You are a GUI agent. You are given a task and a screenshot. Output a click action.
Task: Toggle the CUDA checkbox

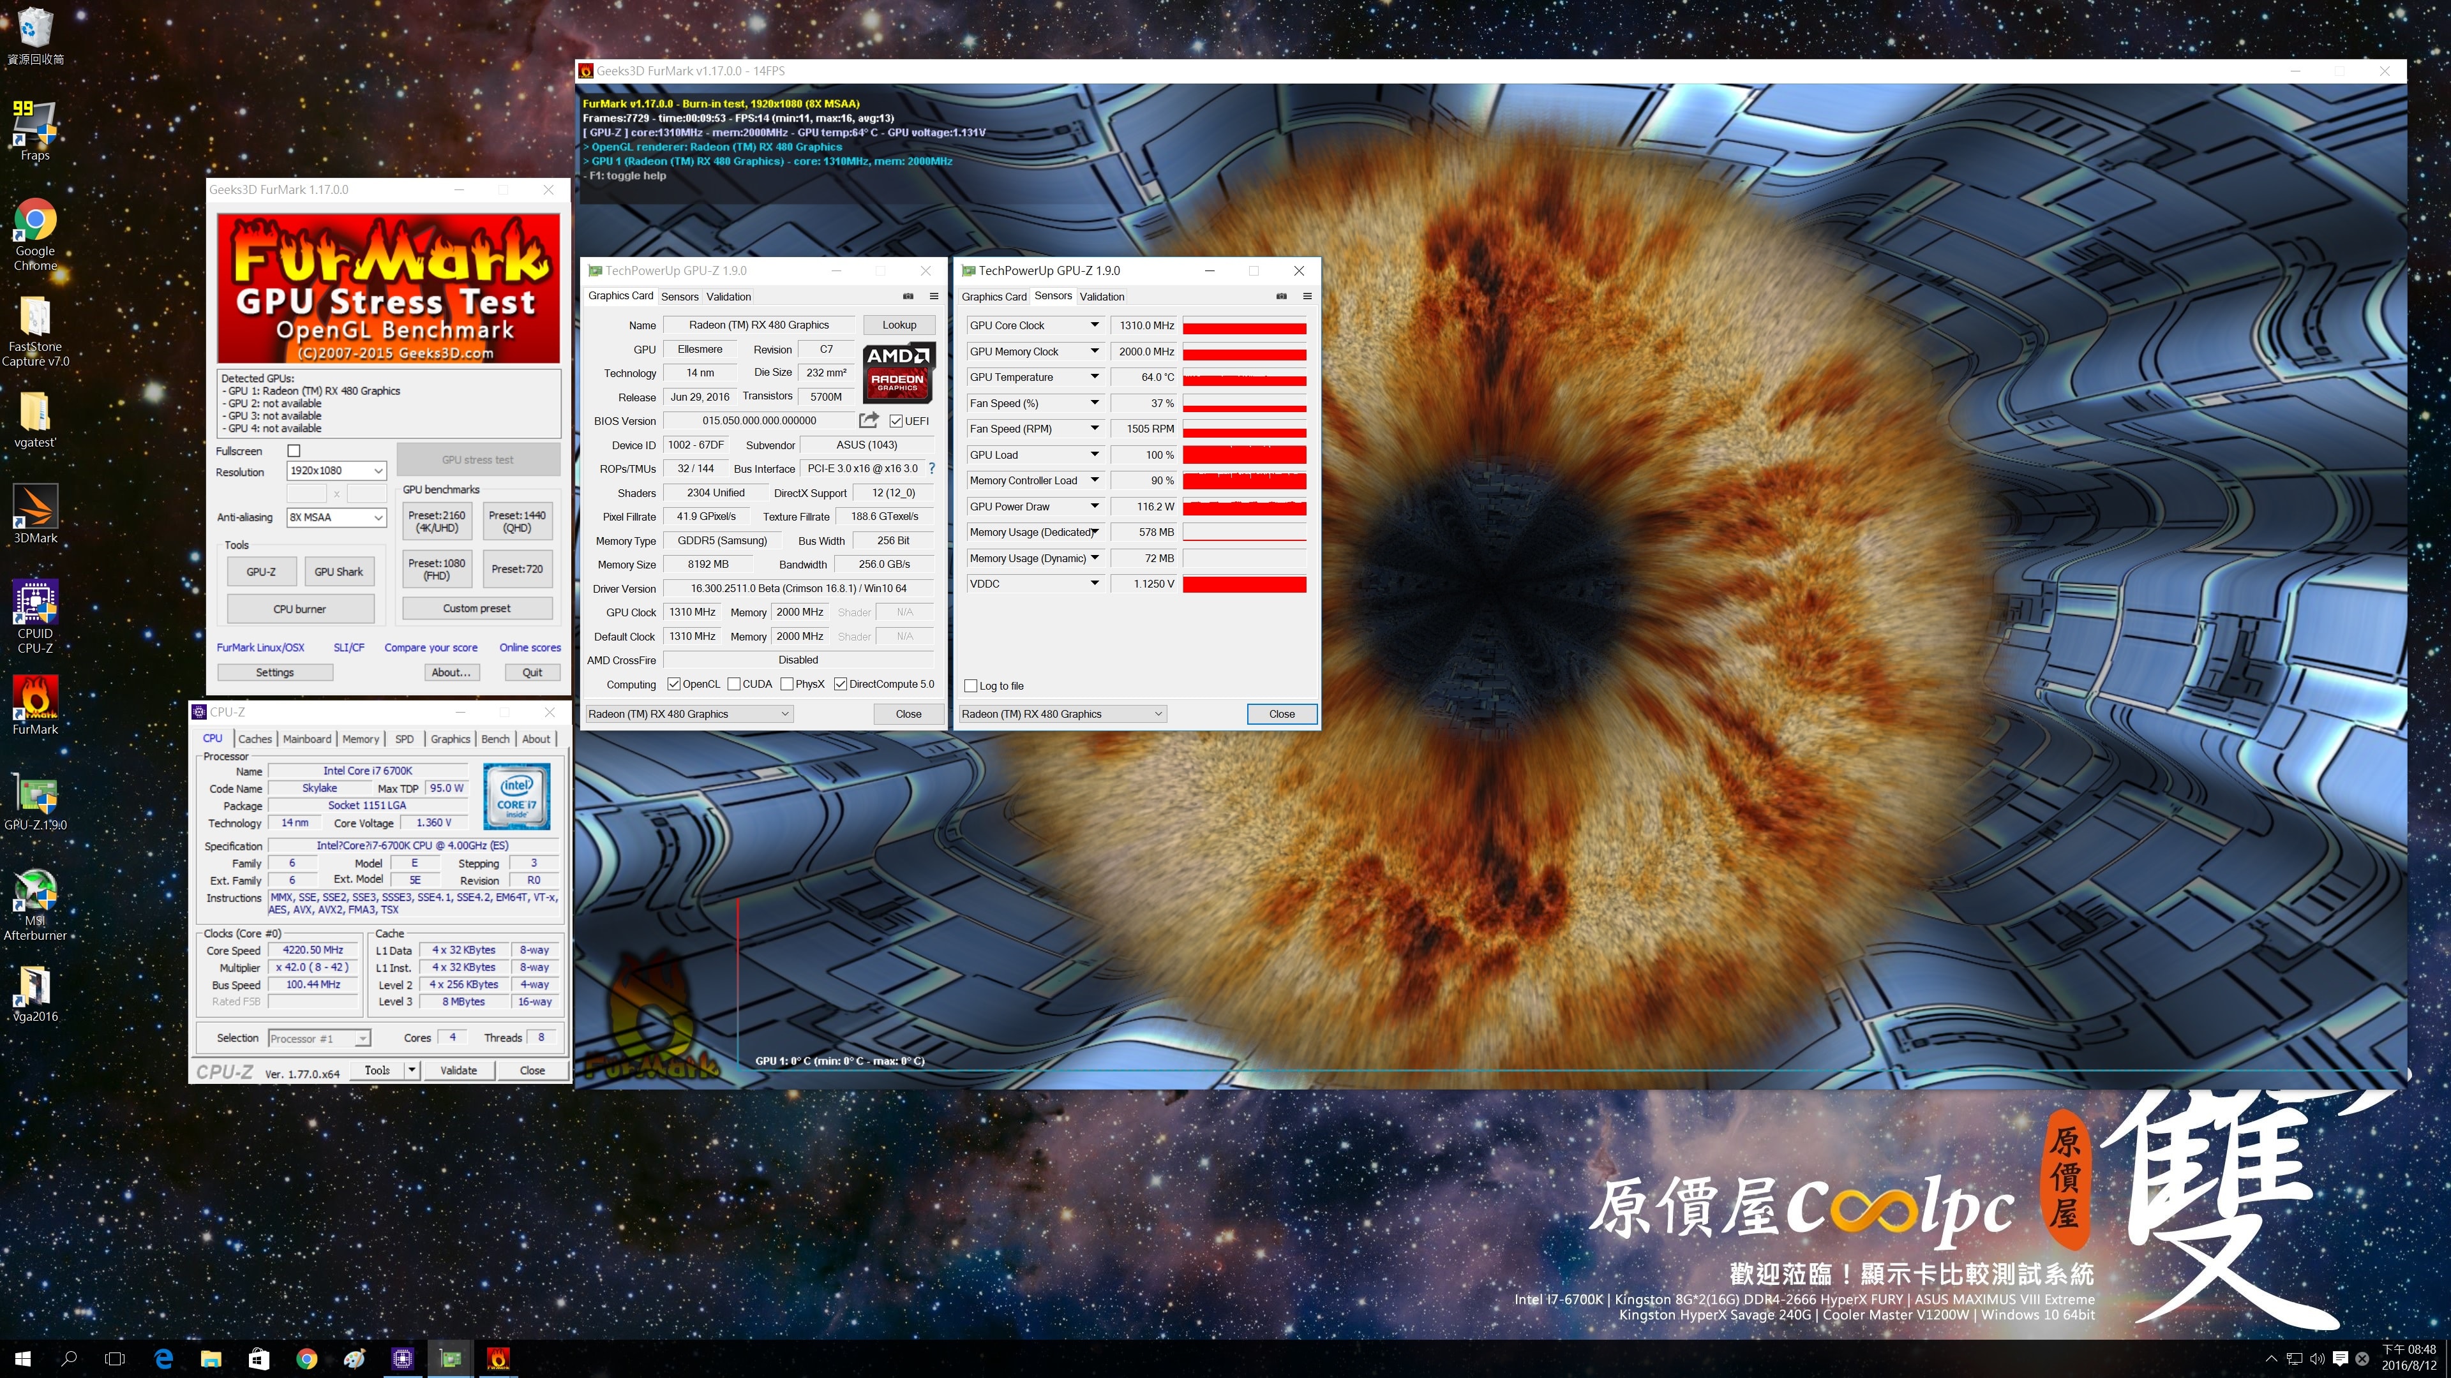tap(733, 684)
